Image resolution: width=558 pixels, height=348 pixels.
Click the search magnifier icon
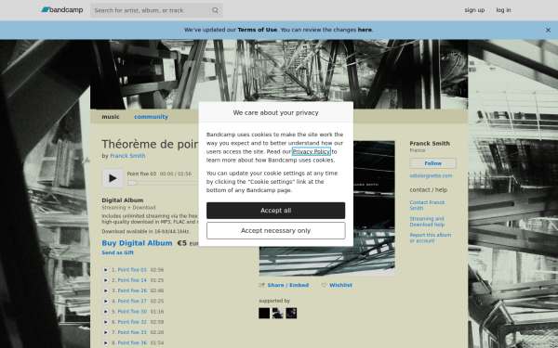(x=215, y=10)
